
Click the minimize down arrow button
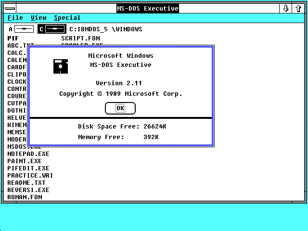click(286, 8)
